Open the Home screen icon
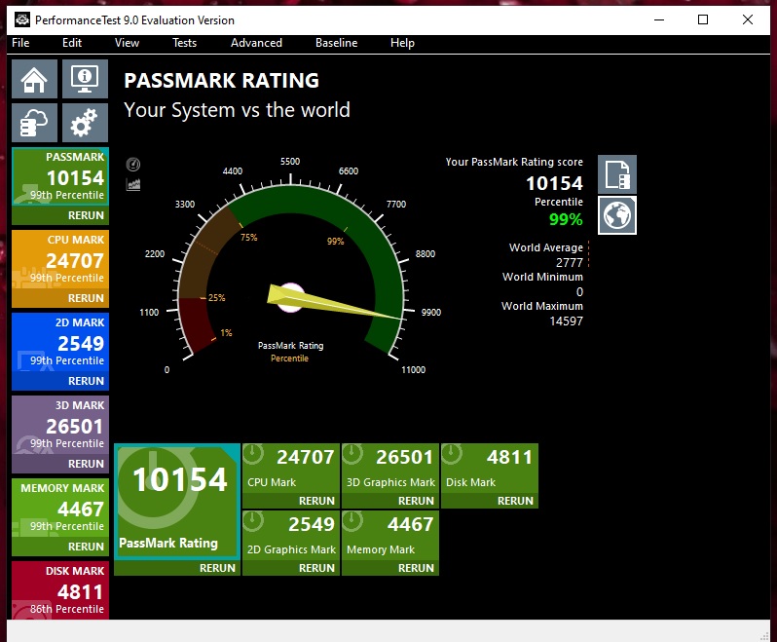 (34, 79)
